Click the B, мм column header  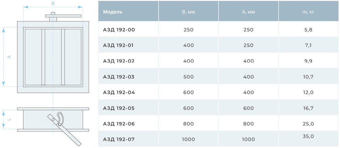(x=188, y=12)
